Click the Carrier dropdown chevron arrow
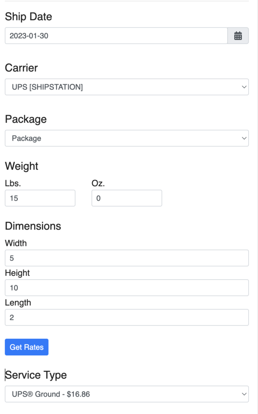 tap(244, 87)
